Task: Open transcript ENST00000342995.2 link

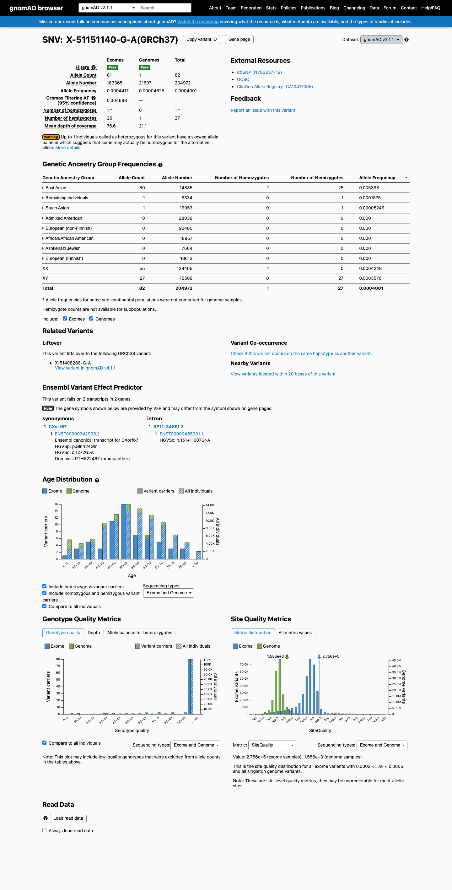Action: click(77, 434)
